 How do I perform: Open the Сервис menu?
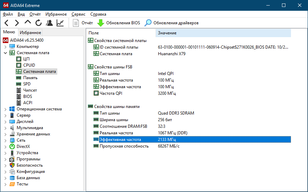[78, 14]
